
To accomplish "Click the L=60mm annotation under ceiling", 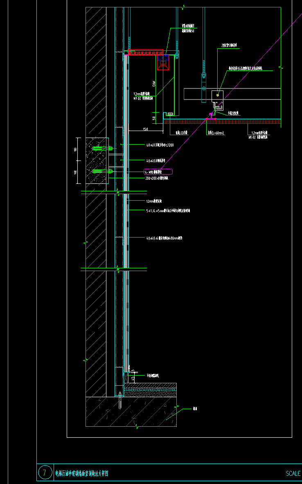I will (x=216, y=133).
